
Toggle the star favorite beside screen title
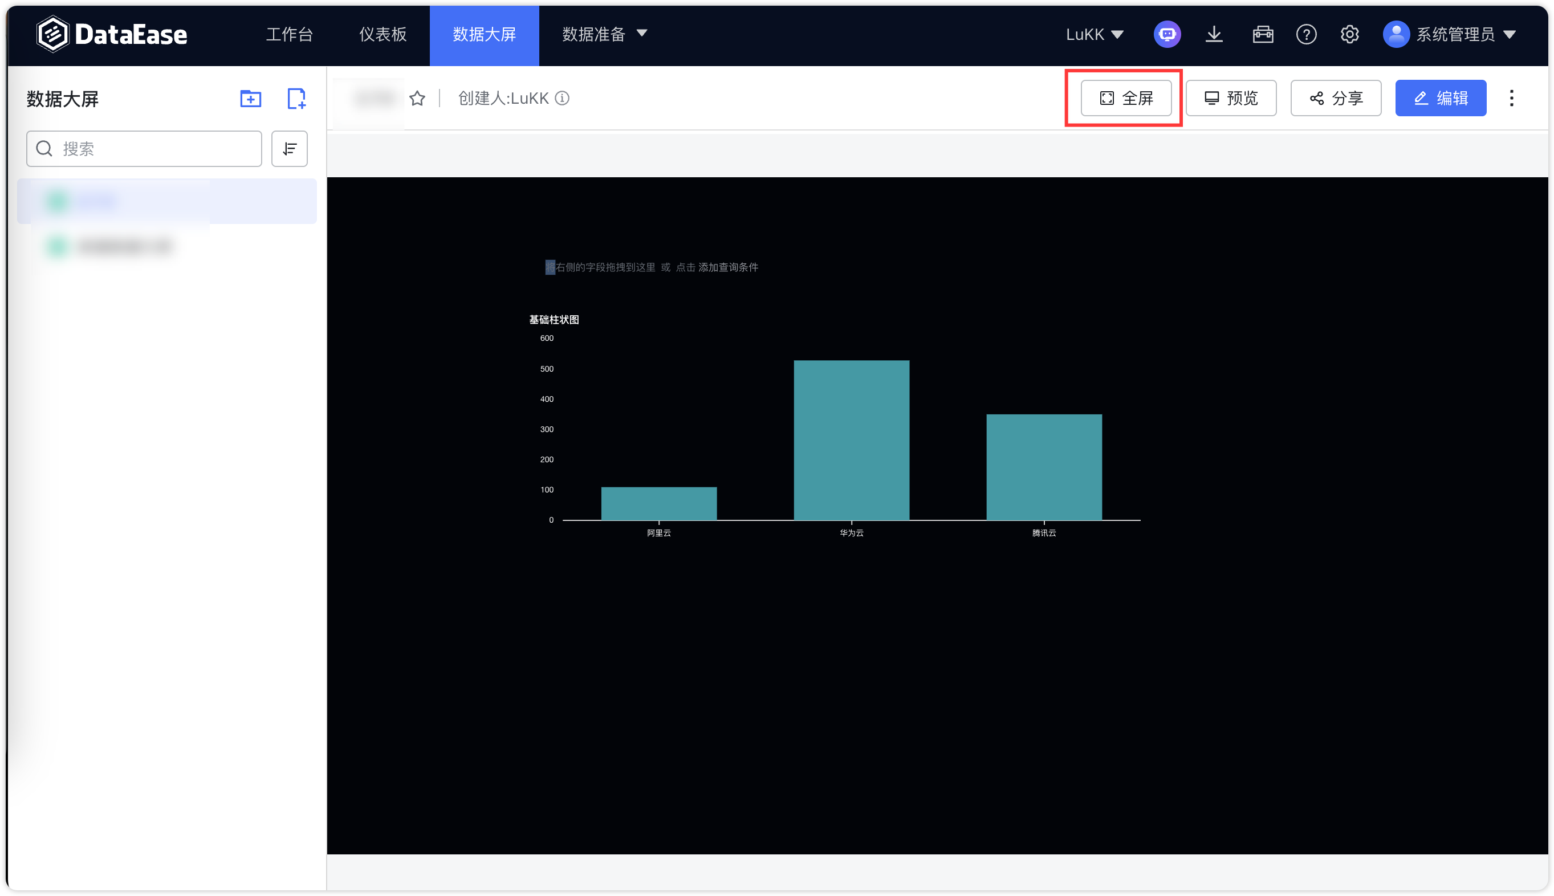[x=417, y=98]
